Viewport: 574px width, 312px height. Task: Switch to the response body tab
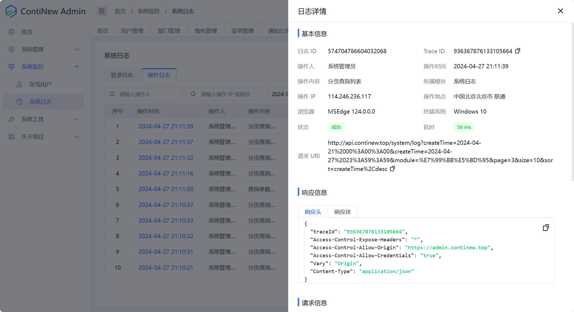[342, 212]
